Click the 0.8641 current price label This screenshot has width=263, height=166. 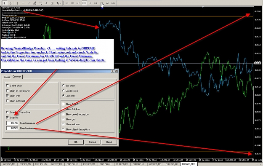(x=258, y=63)
